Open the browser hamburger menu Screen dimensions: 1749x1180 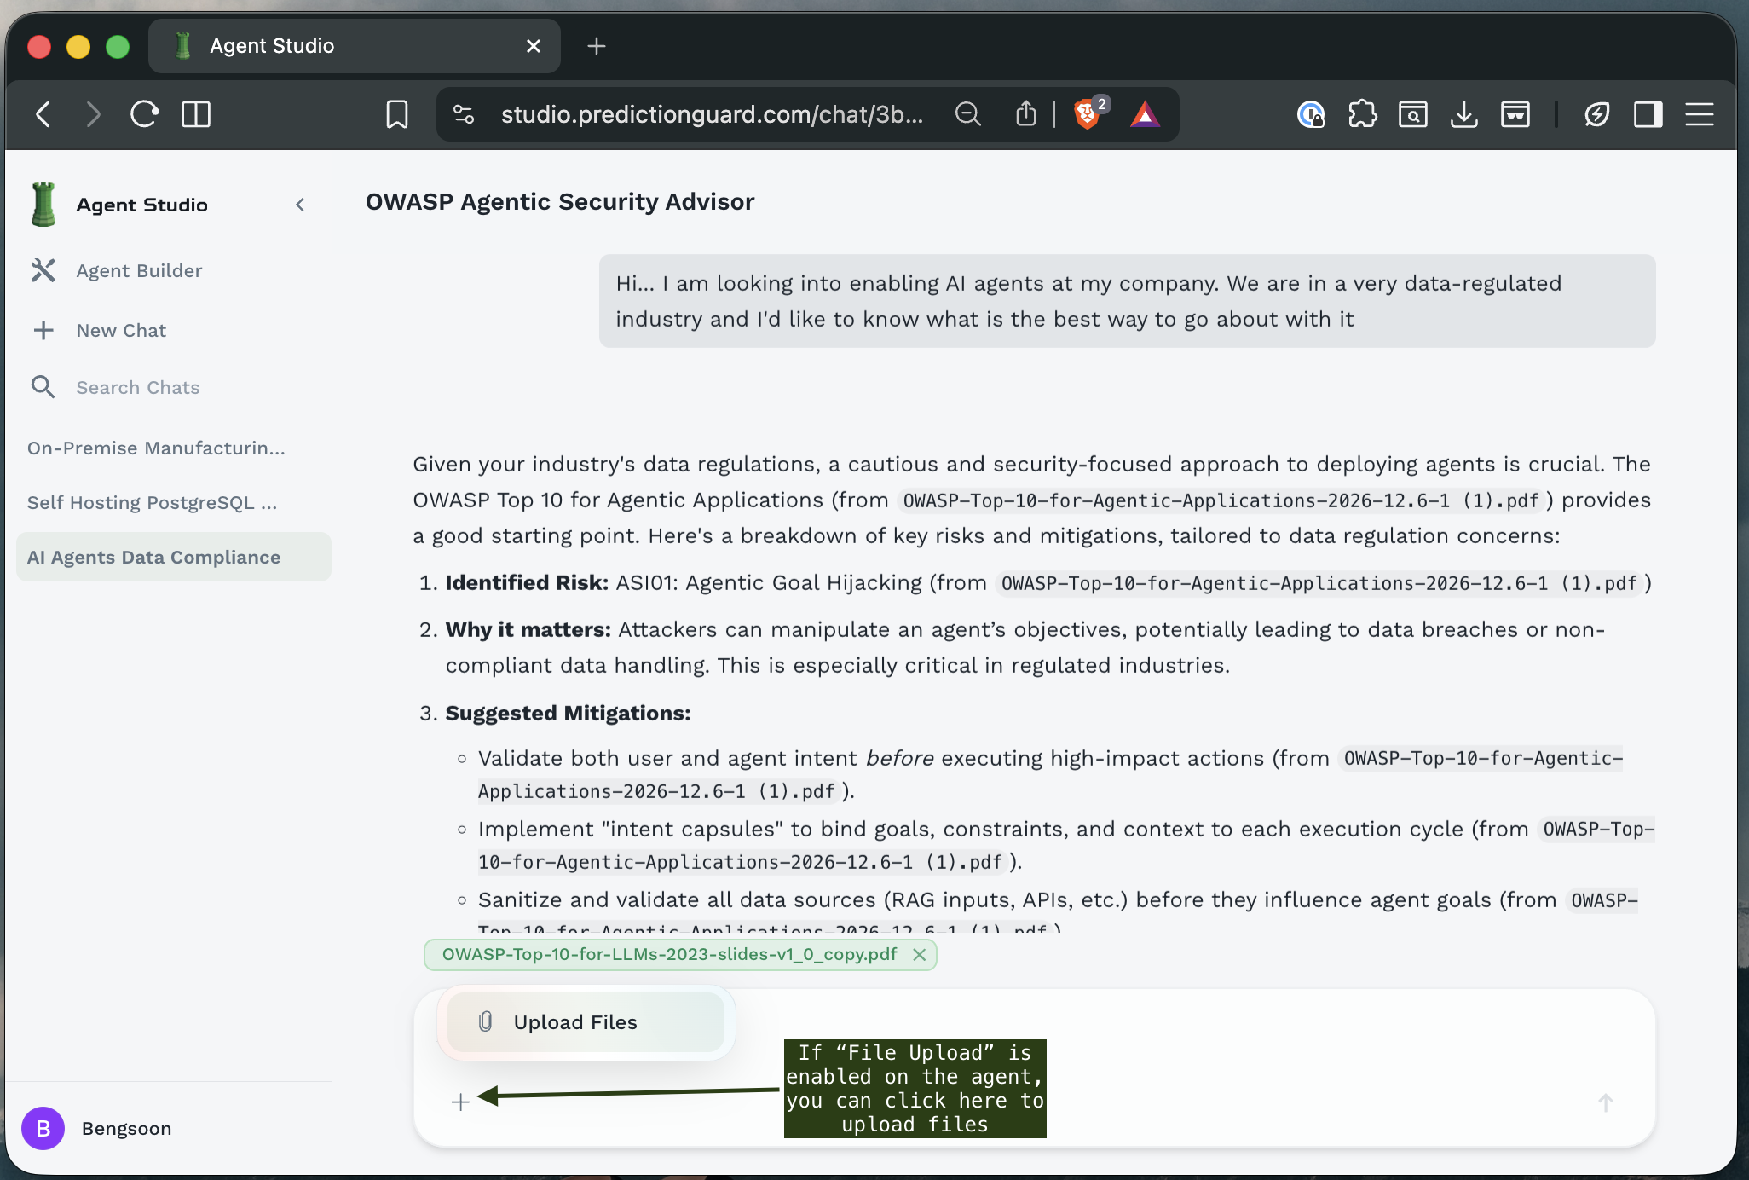click(1699, 114)
